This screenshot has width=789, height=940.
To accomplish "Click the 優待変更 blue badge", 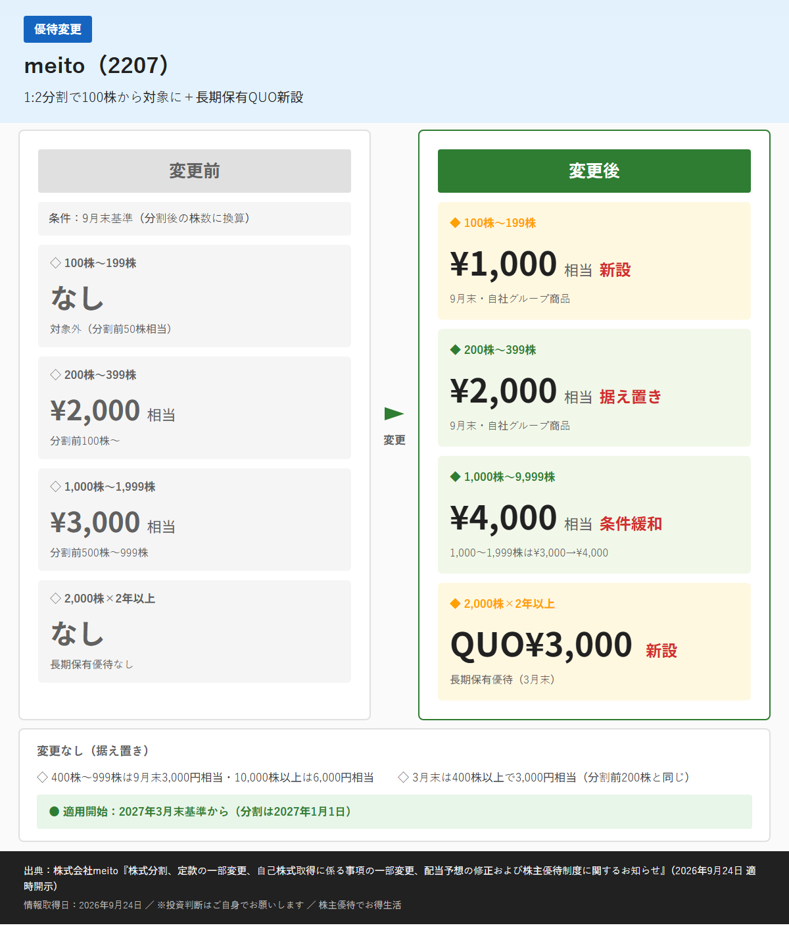I will 58,30.
